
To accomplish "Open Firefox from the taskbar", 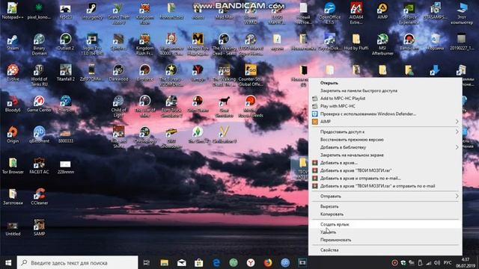I will 268,262.
